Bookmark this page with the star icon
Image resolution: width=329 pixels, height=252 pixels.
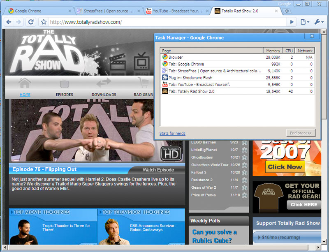[x=44, y=22]
